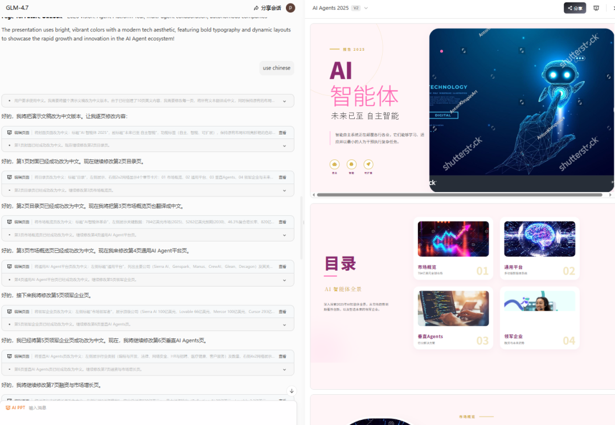Image resolution: width=615 pixels, height=425 pixels.
Task: Click second circular 智能 icon on cover slide
Action: pos(351,164)
